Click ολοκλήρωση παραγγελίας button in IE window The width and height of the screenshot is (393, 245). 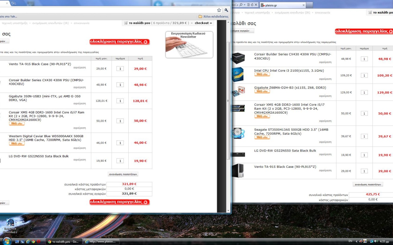click(x=364, y=31)
